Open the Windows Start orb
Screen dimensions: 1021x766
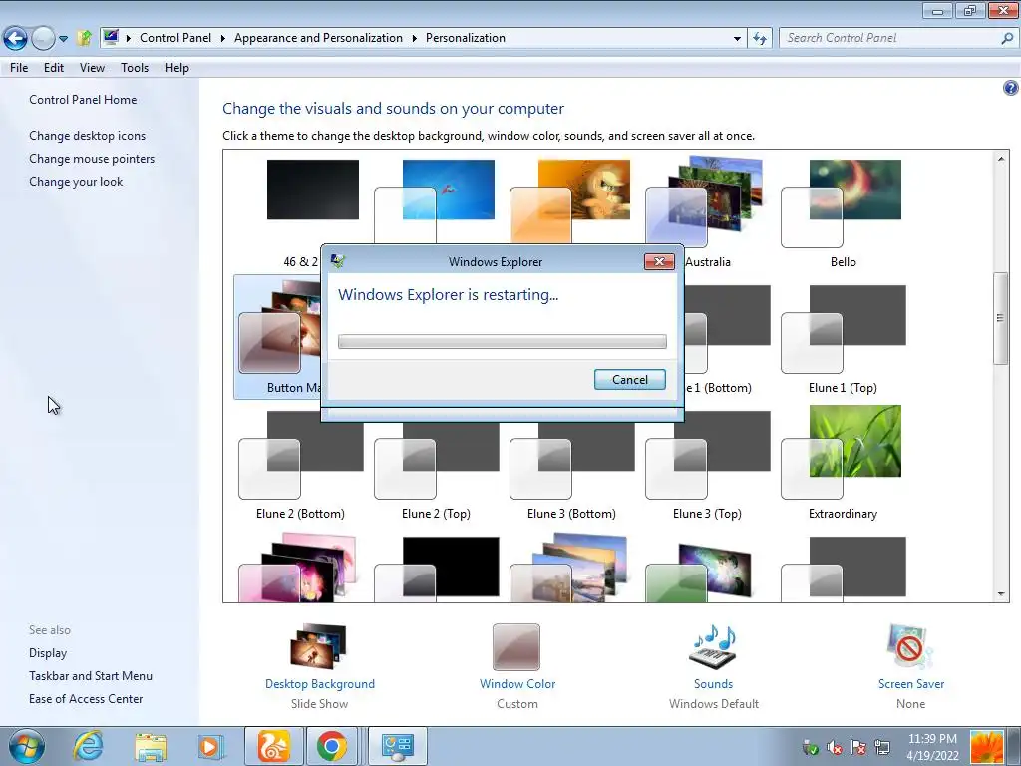tap(27, 746)
